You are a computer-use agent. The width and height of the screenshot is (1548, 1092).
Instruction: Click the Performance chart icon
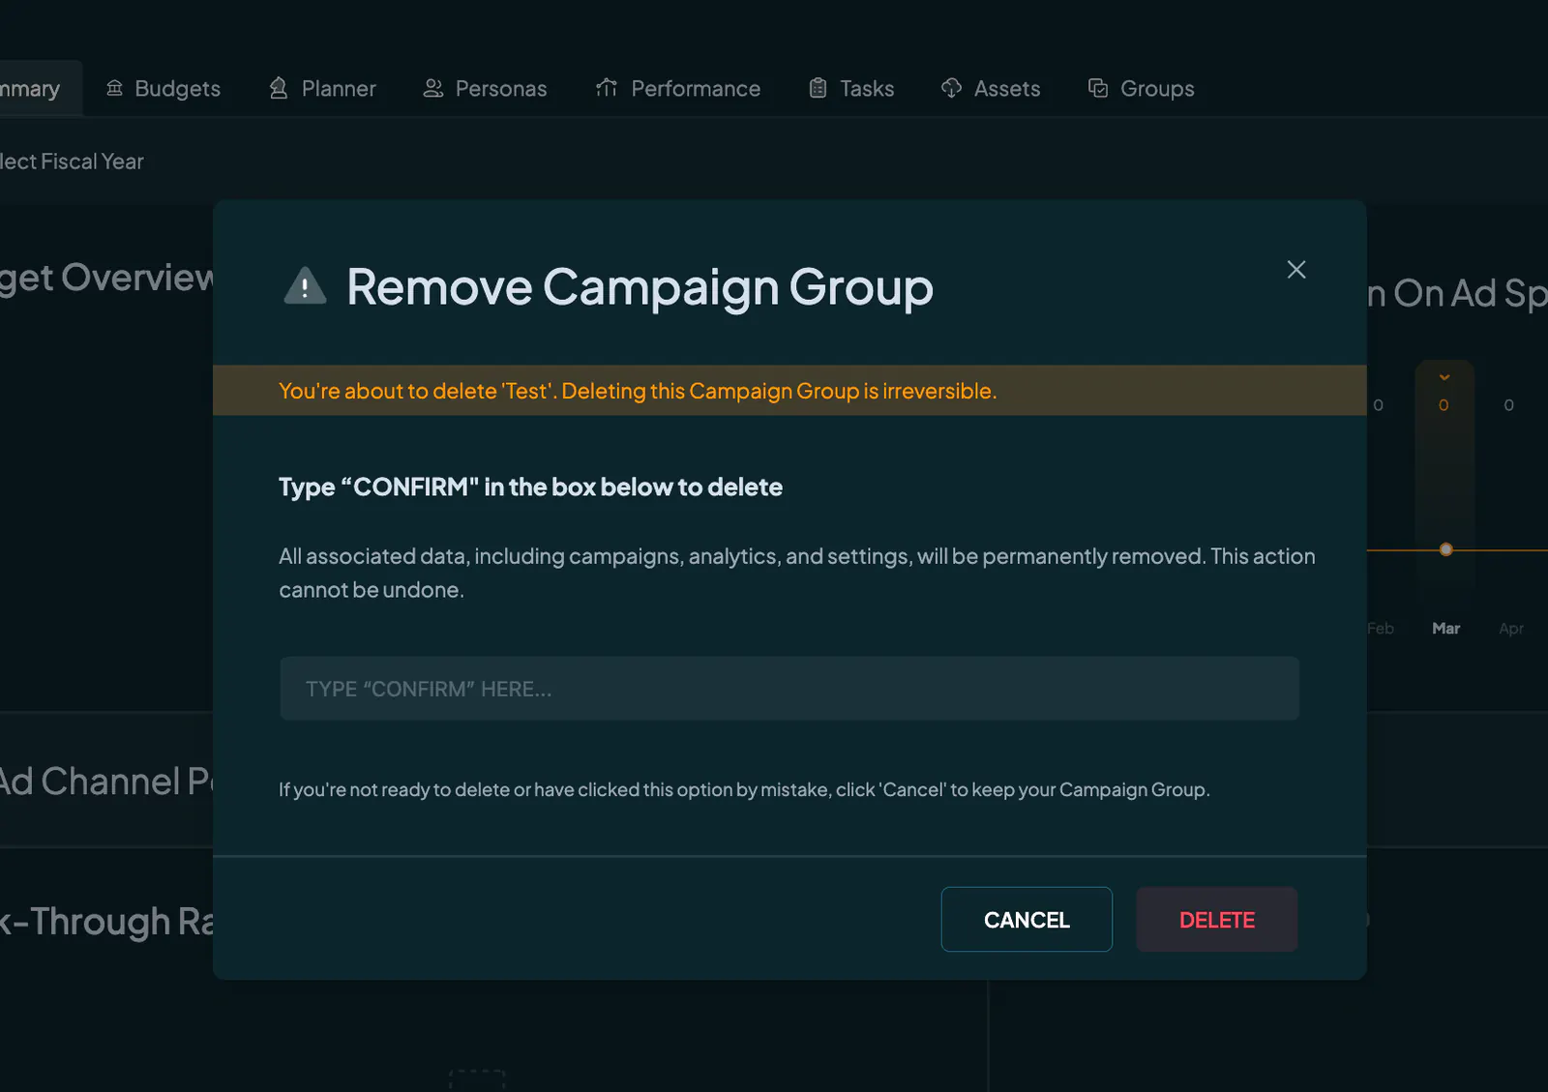click(607, 88)
